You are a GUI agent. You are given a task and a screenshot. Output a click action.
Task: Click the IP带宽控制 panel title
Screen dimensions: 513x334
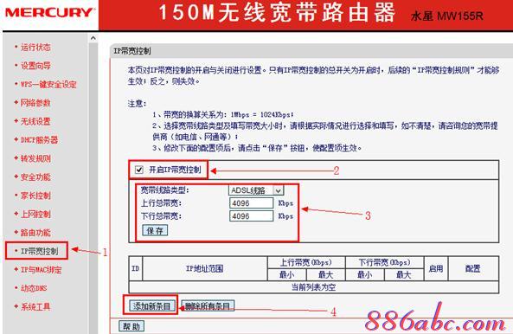pos(132,51)
